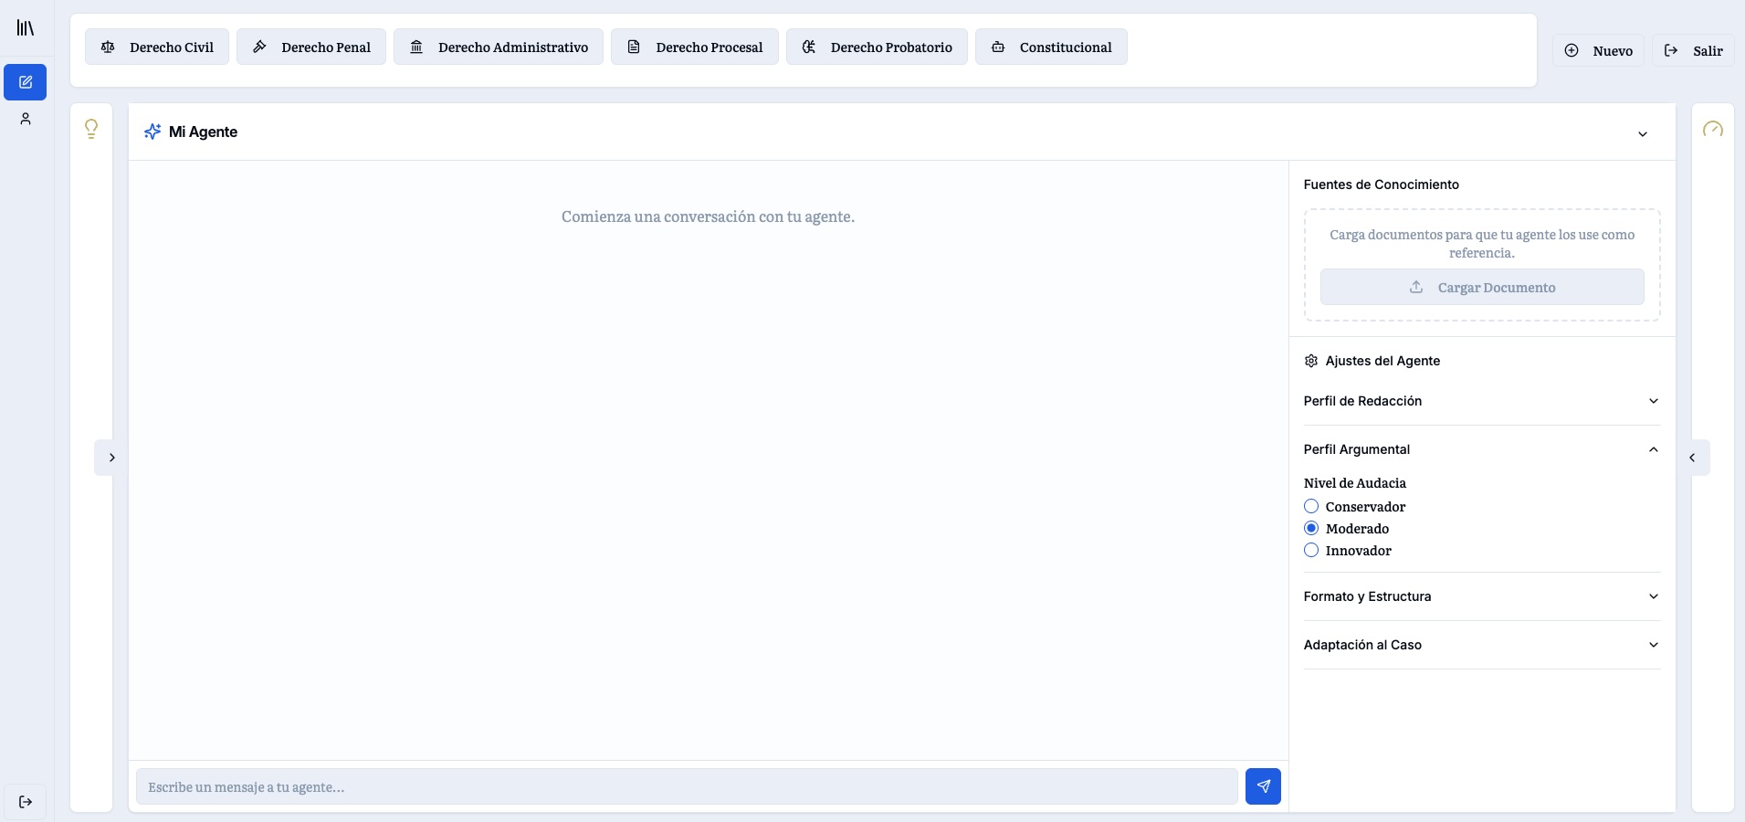
Task: Select the Innovador audacity level
Action: pos(1310,550)
